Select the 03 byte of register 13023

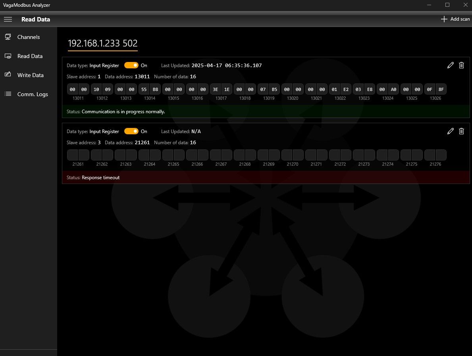point(358,89)
